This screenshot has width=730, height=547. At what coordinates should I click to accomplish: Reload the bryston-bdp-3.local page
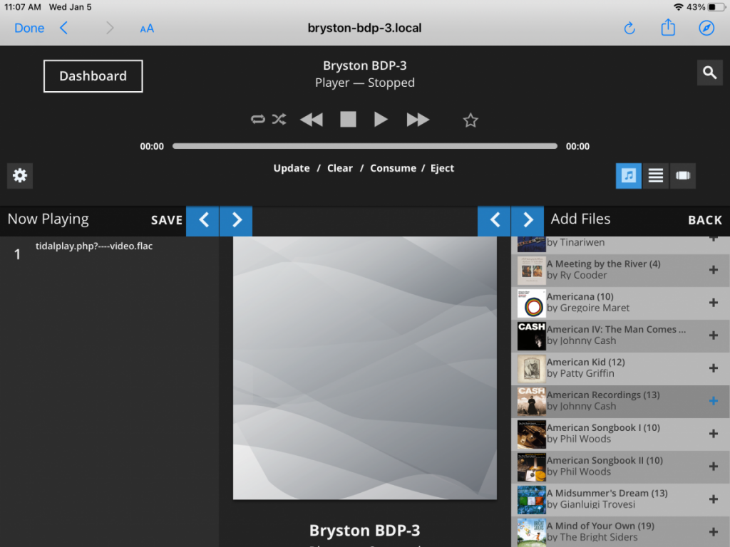[629, 28]
